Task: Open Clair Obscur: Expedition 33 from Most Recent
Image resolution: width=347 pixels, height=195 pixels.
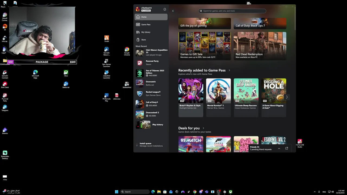Action: [152, 53]
